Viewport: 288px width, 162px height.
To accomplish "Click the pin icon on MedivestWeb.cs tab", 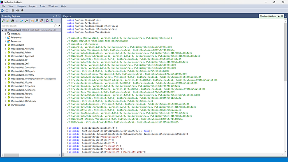I will [x=279, y=16].
